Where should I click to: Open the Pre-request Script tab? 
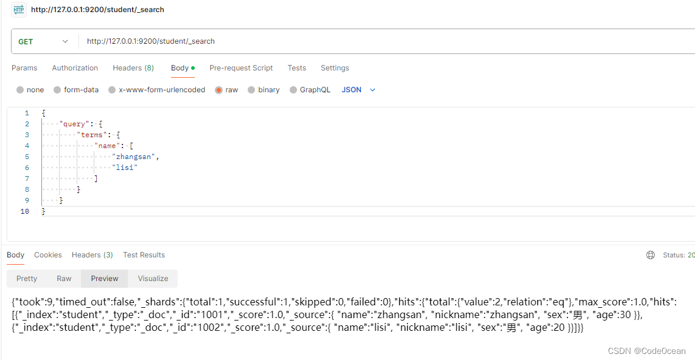point(241,67)
